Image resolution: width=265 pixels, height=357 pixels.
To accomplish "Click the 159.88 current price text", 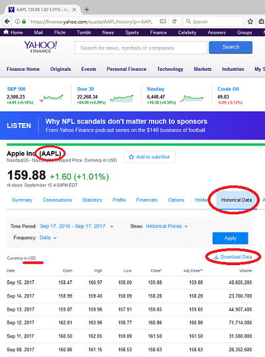I will pyautogui.click(x=26, y=175).
